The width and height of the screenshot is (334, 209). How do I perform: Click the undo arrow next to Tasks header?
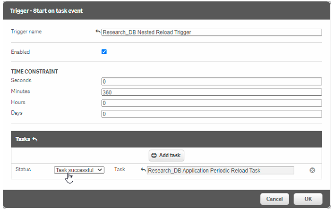(x=35, y=139)
